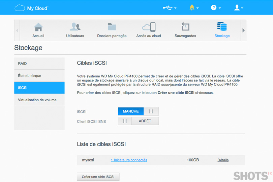The width and height of the screenshot is (273, 182).
Task: Open Détails for the myscsi target
Action: pos(223,160)
